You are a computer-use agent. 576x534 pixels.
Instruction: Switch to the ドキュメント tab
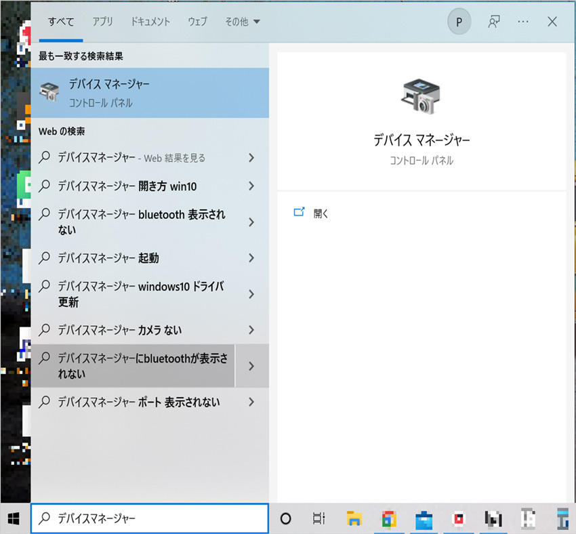150,22
